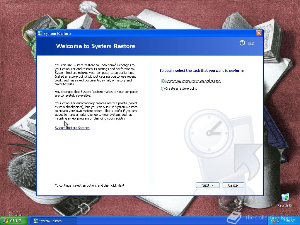Image resolution: width=300 pixels, height=225 pixels.
Task: Click the 'Welcome to System Restore' heading
Action: (96, 46)
